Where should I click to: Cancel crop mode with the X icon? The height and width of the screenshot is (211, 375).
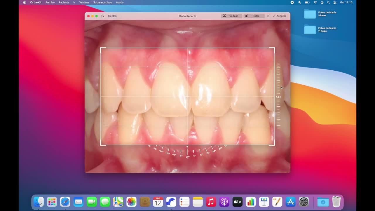(x=268, y=16)
